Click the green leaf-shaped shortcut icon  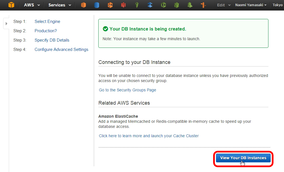click(177, 5)
